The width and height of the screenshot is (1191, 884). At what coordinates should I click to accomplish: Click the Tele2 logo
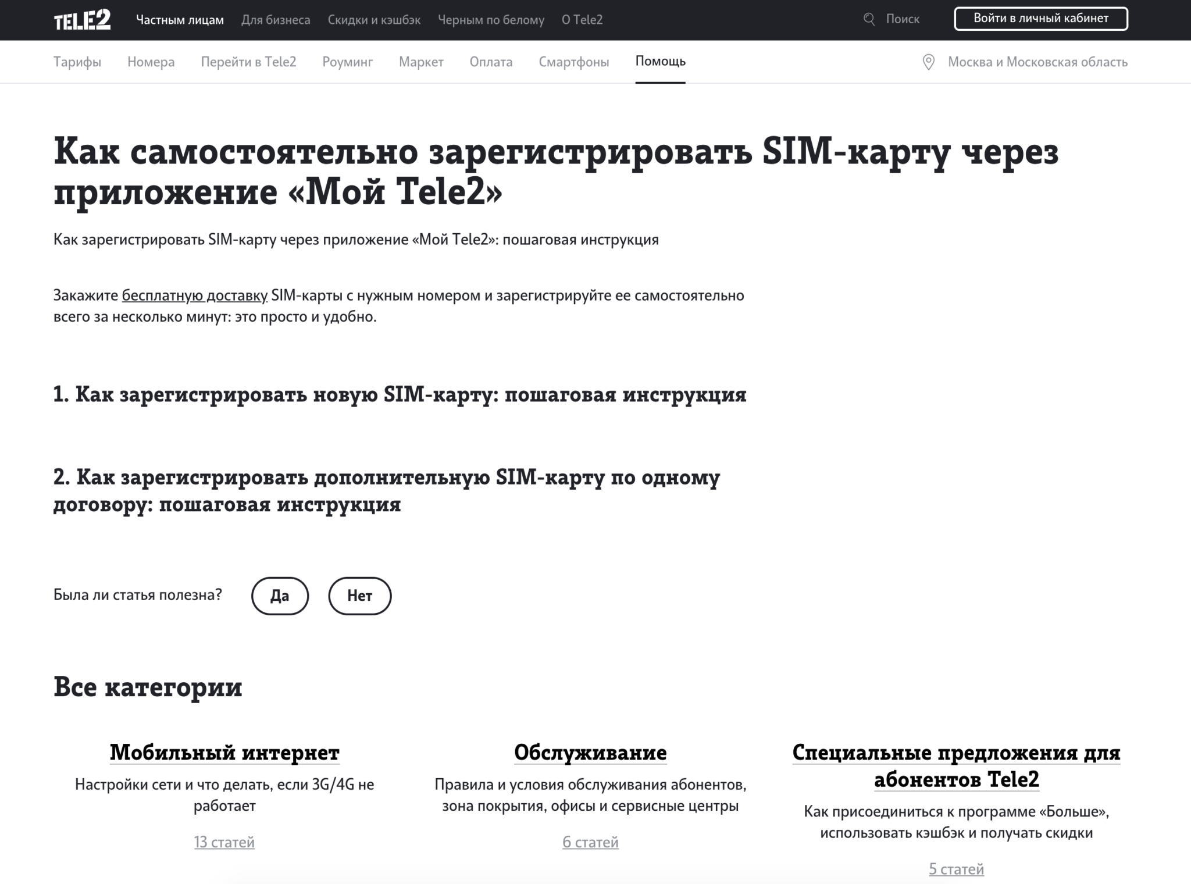[x=82, y=20]
